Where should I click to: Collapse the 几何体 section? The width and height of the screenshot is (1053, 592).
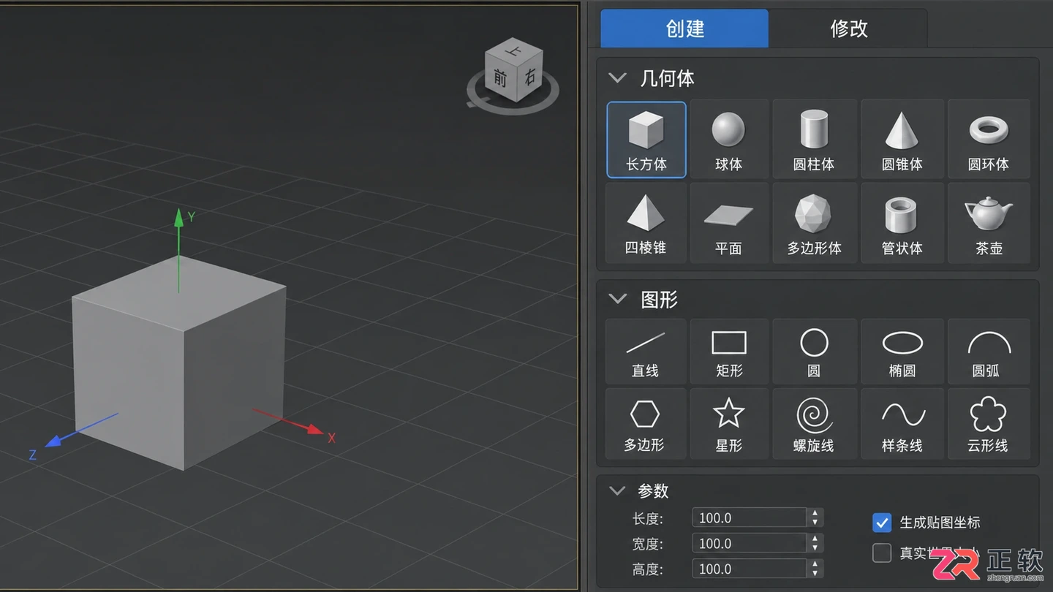pyautogui.click(x=618, y=77)
